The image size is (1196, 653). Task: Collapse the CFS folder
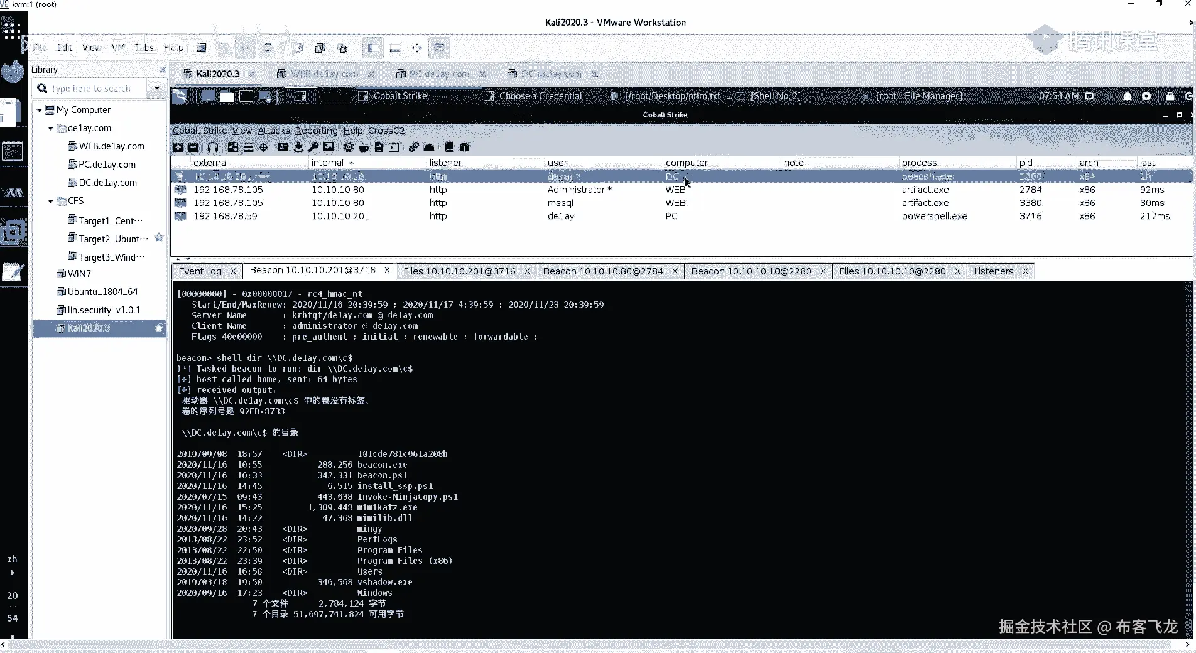[x=50, y=201]
